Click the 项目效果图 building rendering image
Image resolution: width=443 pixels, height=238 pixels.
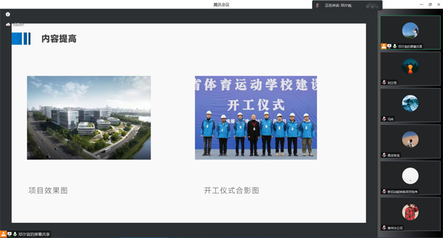pyautogui.click(x=89, y=117)
